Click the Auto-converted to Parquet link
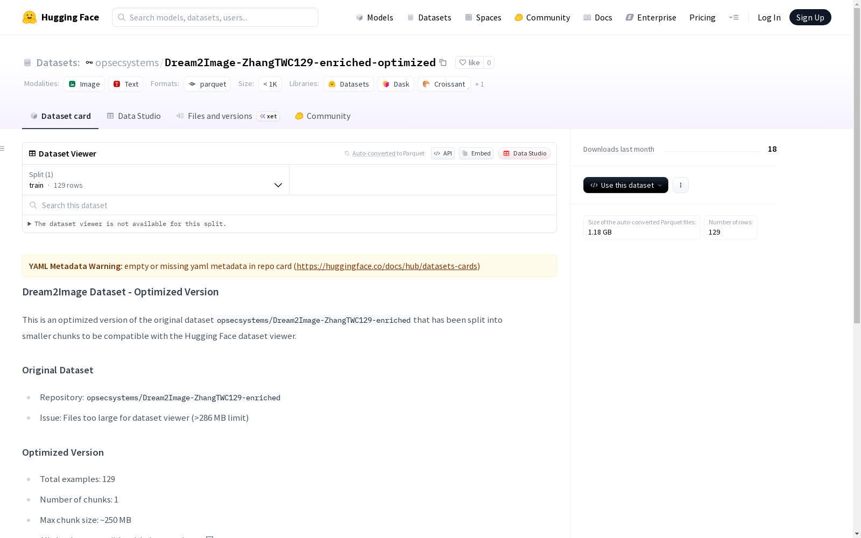The width and height of the screenshot is (861, 538). point(374,153)
